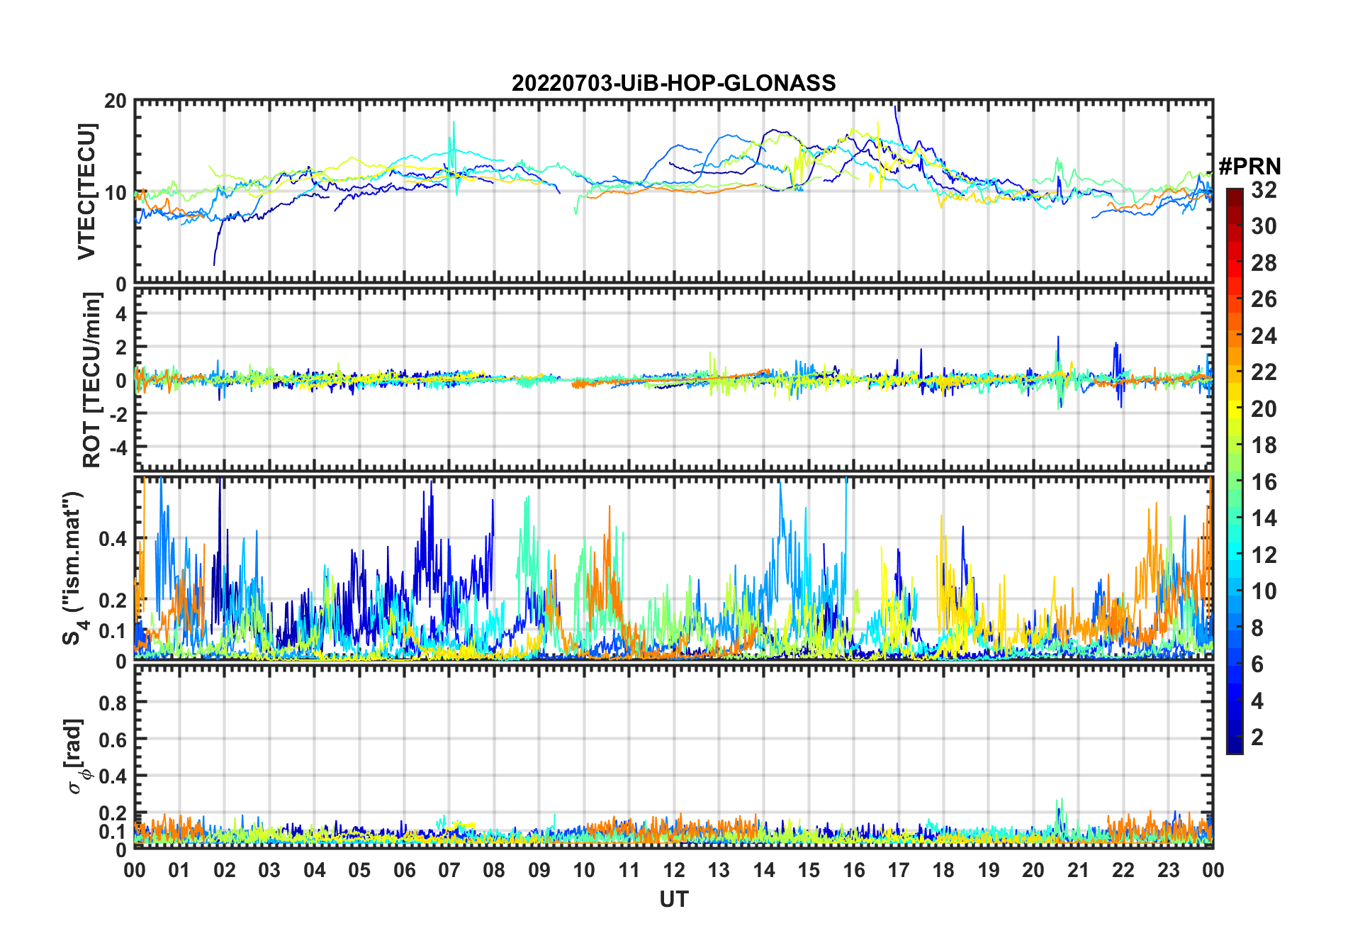Click S4 axis tick label 0.2
The width and height of the screenshot is (1348, 943).
click(x=113, y=601)
